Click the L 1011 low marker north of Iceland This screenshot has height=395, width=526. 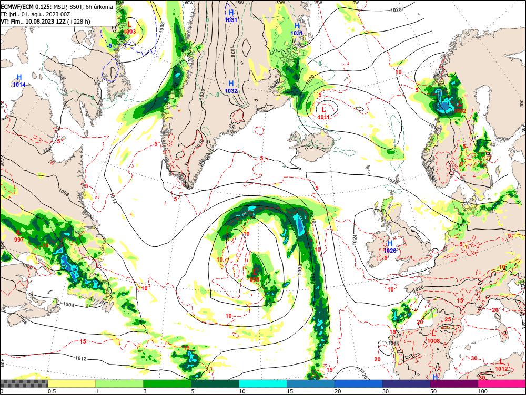323,113
